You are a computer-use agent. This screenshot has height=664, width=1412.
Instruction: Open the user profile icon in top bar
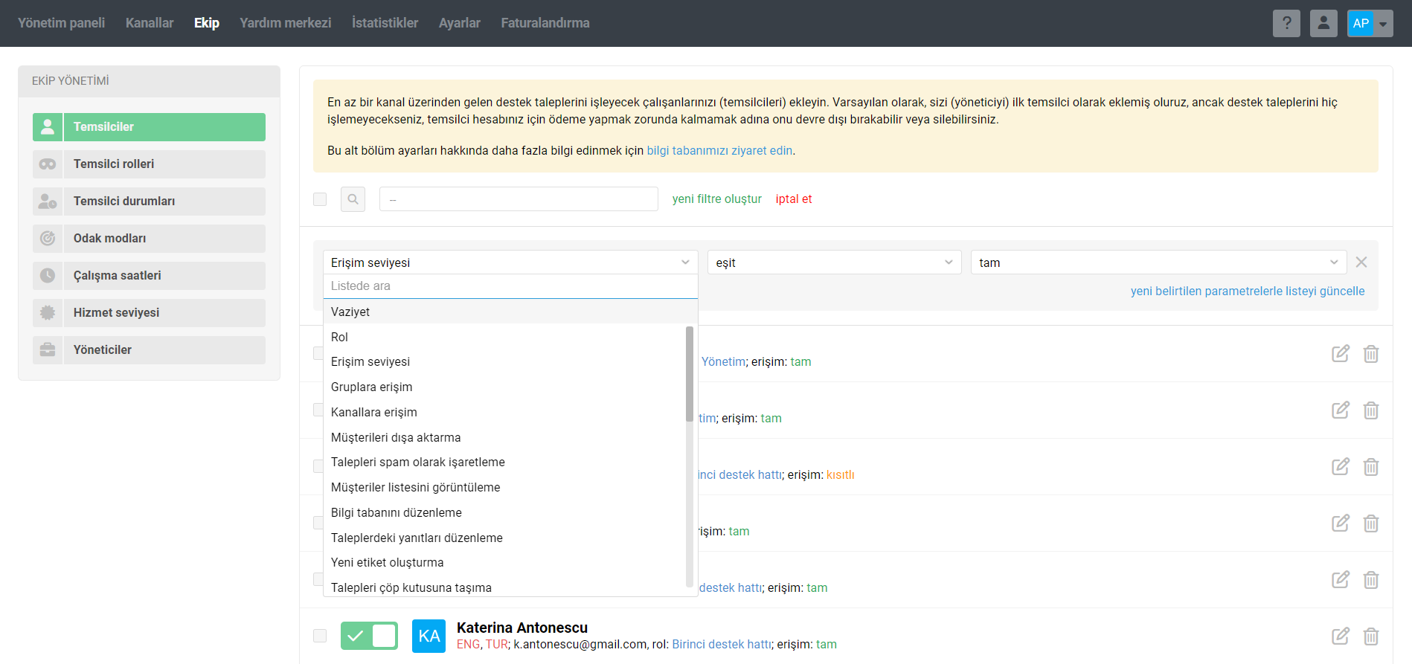[1323, 23]
